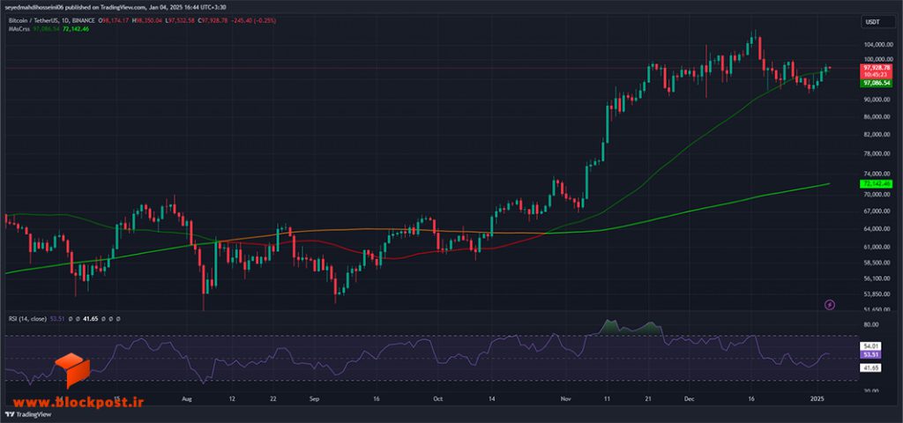
Task: Click the 61,000.00 price axis label
Action: click(x=877, y=247)
